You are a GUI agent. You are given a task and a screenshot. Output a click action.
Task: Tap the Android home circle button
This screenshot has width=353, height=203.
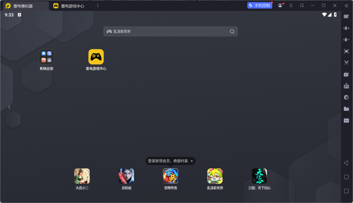click(346, 177)
